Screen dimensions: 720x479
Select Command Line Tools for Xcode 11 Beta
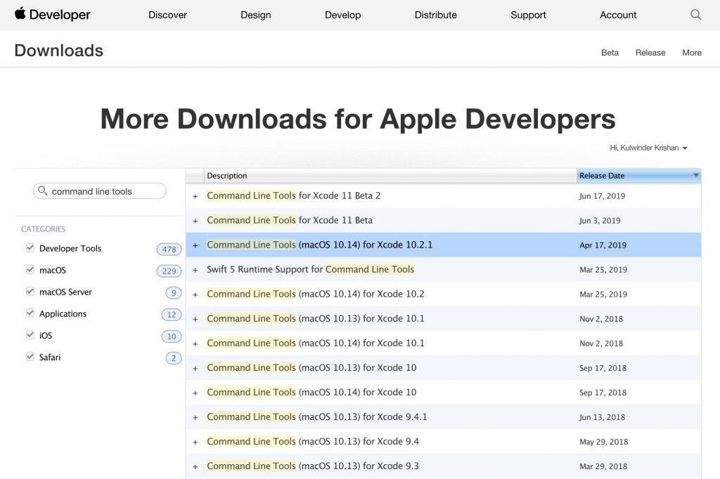(x=290, y=220)
